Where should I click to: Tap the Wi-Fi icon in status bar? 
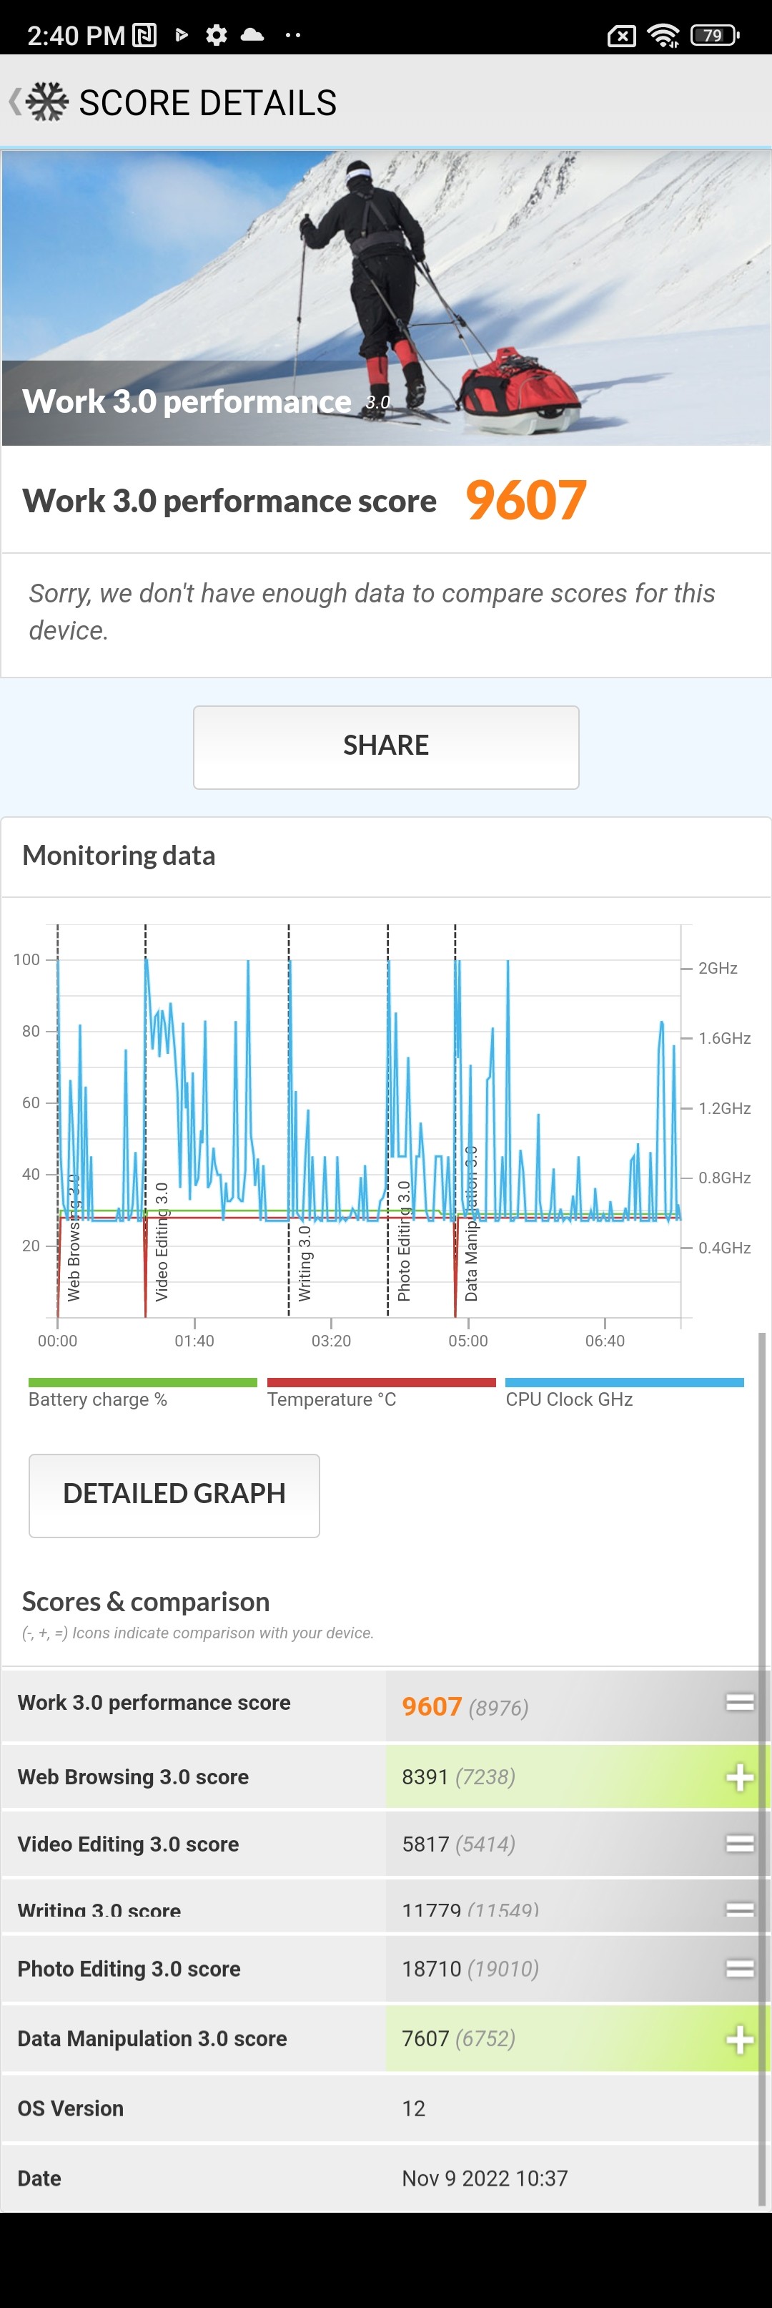tap(663, 35)
